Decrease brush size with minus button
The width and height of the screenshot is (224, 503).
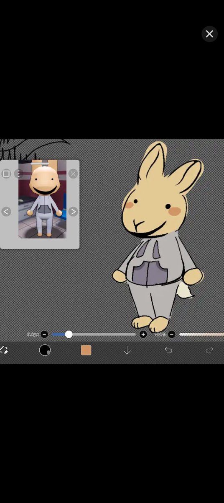(44, 334)
